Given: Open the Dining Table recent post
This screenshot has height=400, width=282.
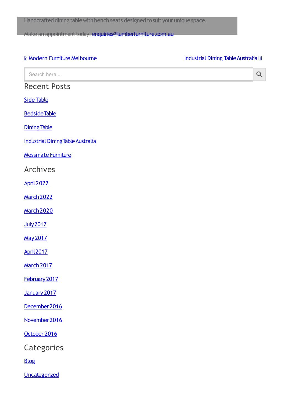Looking at the screenshot, I should (x=38, y=128).
